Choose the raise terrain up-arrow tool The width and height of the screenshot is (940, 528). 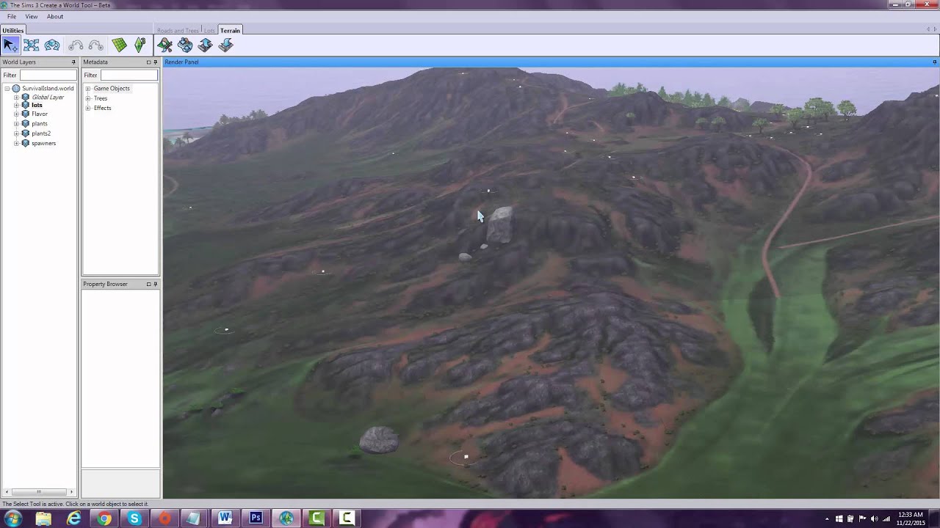(x=205, y=45)
